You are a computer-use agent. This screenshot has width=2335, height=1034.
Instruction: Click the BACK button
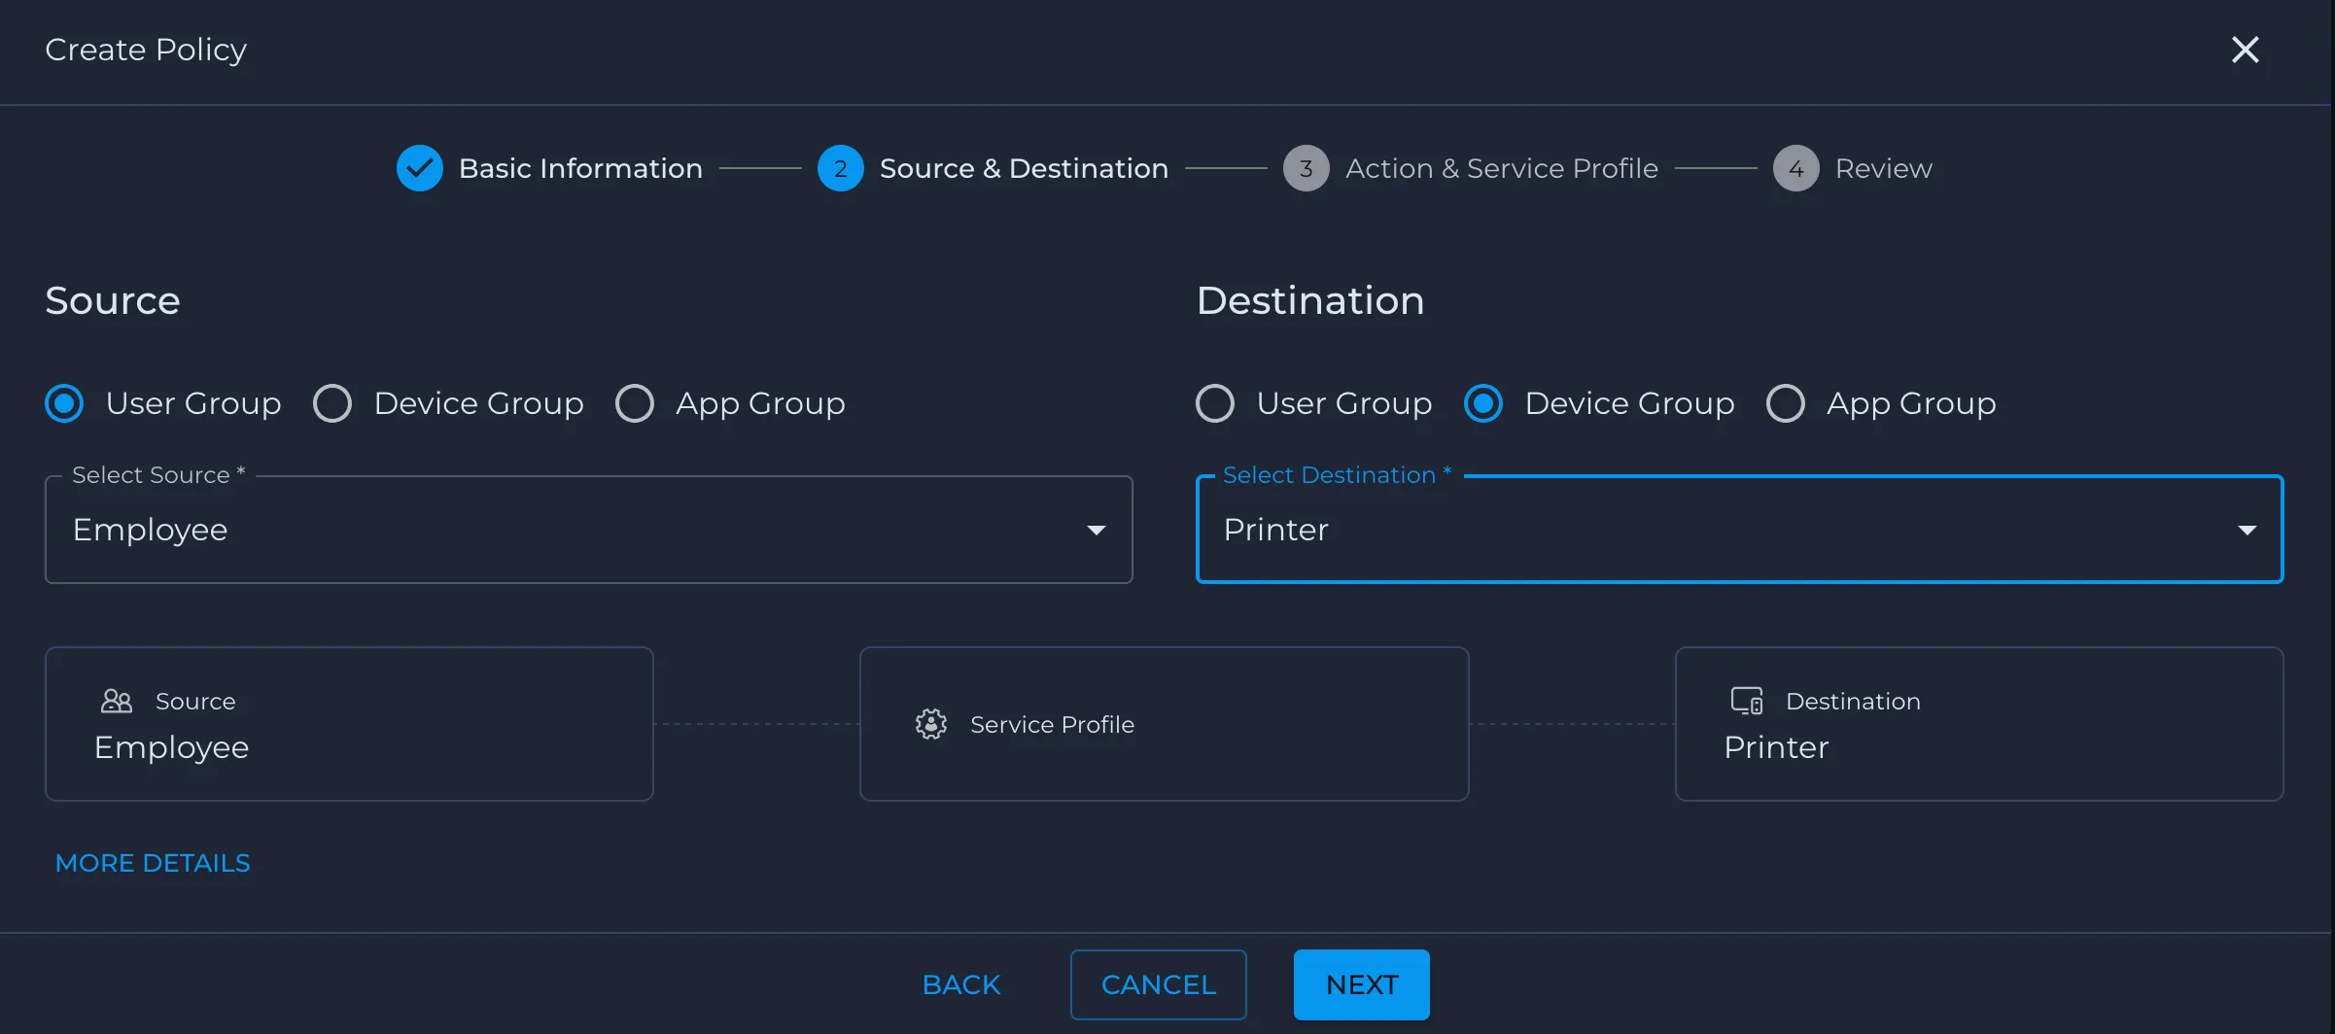(x=961, y=984)
